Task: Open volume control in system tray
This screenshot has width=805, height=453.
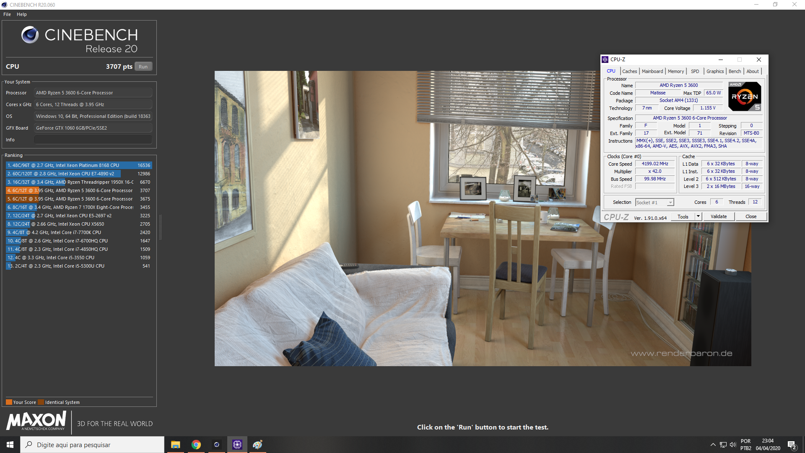Action: 733,445
